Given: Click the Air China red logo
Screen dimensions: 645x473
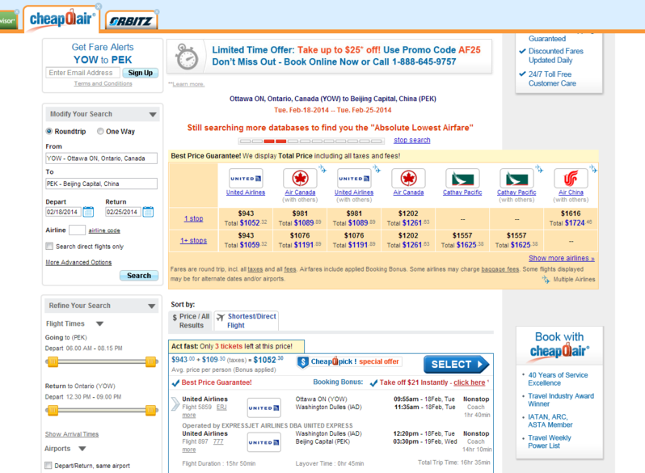Looking at the screenshot, I should 571,179.
